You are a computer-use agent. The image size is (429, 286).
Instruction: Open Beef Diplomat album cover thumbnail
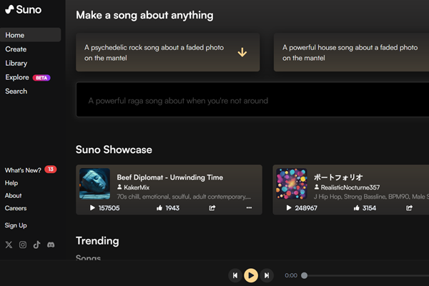(94, 184)
